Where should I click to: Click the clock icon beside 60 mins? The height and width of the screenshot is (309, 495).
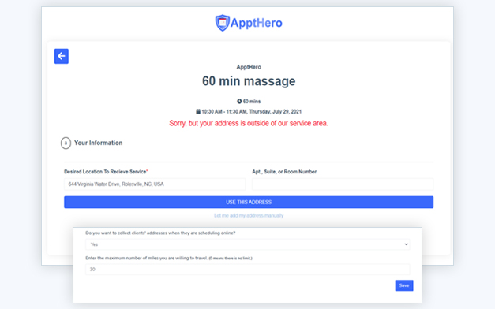click(x=239, y=101)
